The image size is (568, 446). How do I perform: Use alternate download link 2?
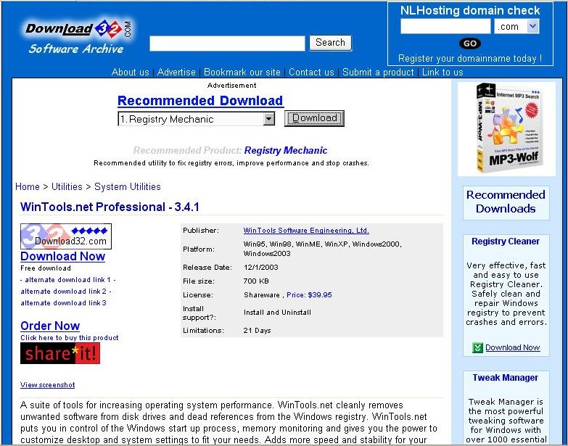coord(63,292)
